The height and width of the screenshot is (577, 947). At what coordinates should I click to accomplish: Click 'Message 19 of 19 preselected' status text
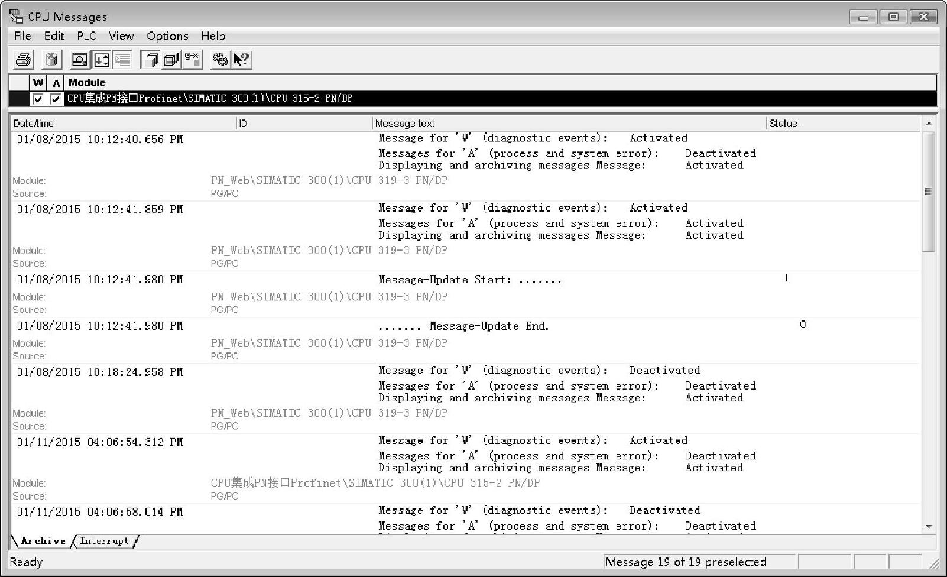[x=686, y=562]
